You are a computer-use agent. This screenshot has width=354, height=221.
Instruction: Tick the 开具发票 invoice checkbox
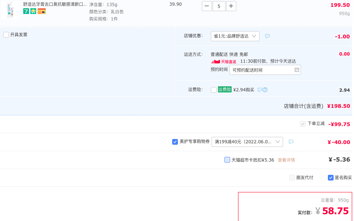pos(6,35)
